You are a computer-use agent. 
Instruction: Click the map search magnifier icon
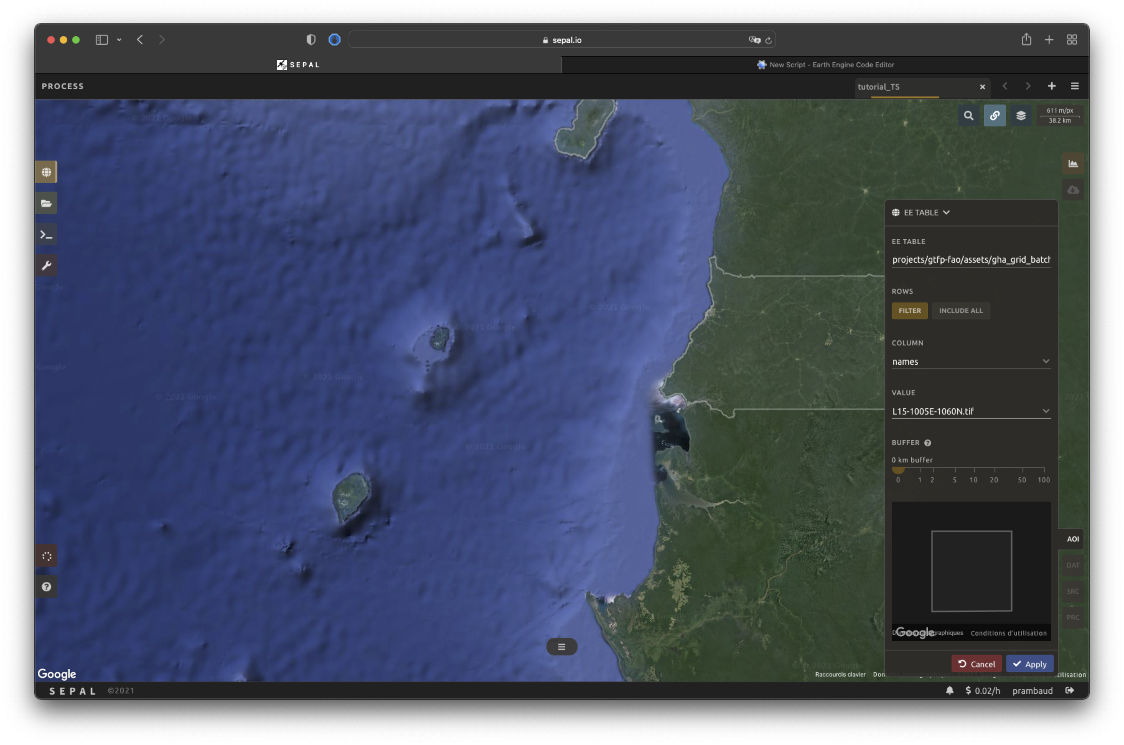click(968, 115)
